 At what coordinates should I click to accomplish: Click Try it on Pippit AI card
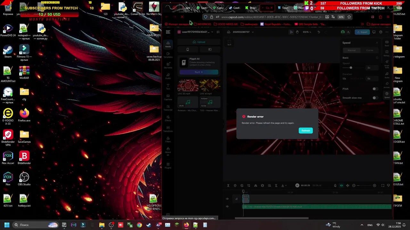click(199, 72)
